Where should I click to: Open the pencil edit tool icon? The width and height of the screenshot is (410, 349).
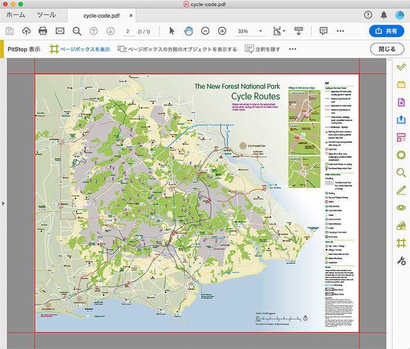coord(401,190)
